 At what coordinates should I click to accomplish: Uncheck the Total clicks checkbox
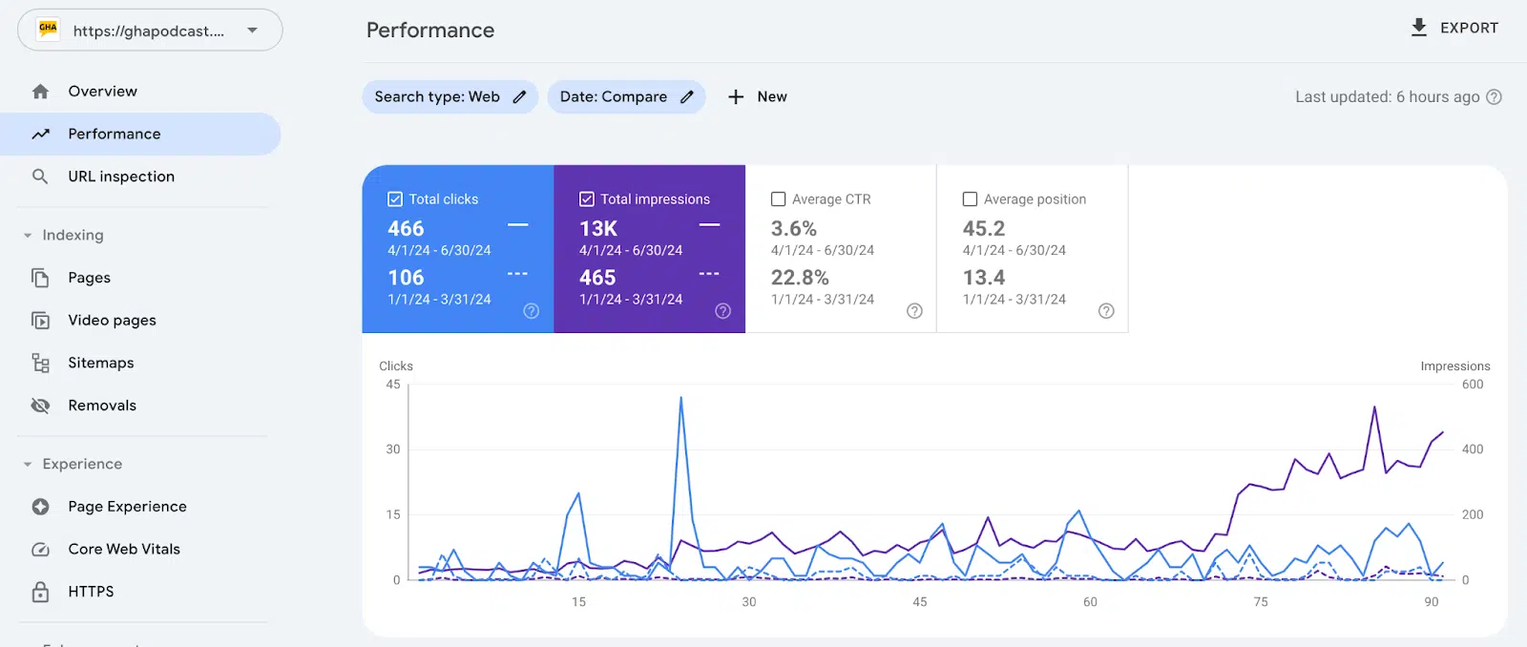395,199
